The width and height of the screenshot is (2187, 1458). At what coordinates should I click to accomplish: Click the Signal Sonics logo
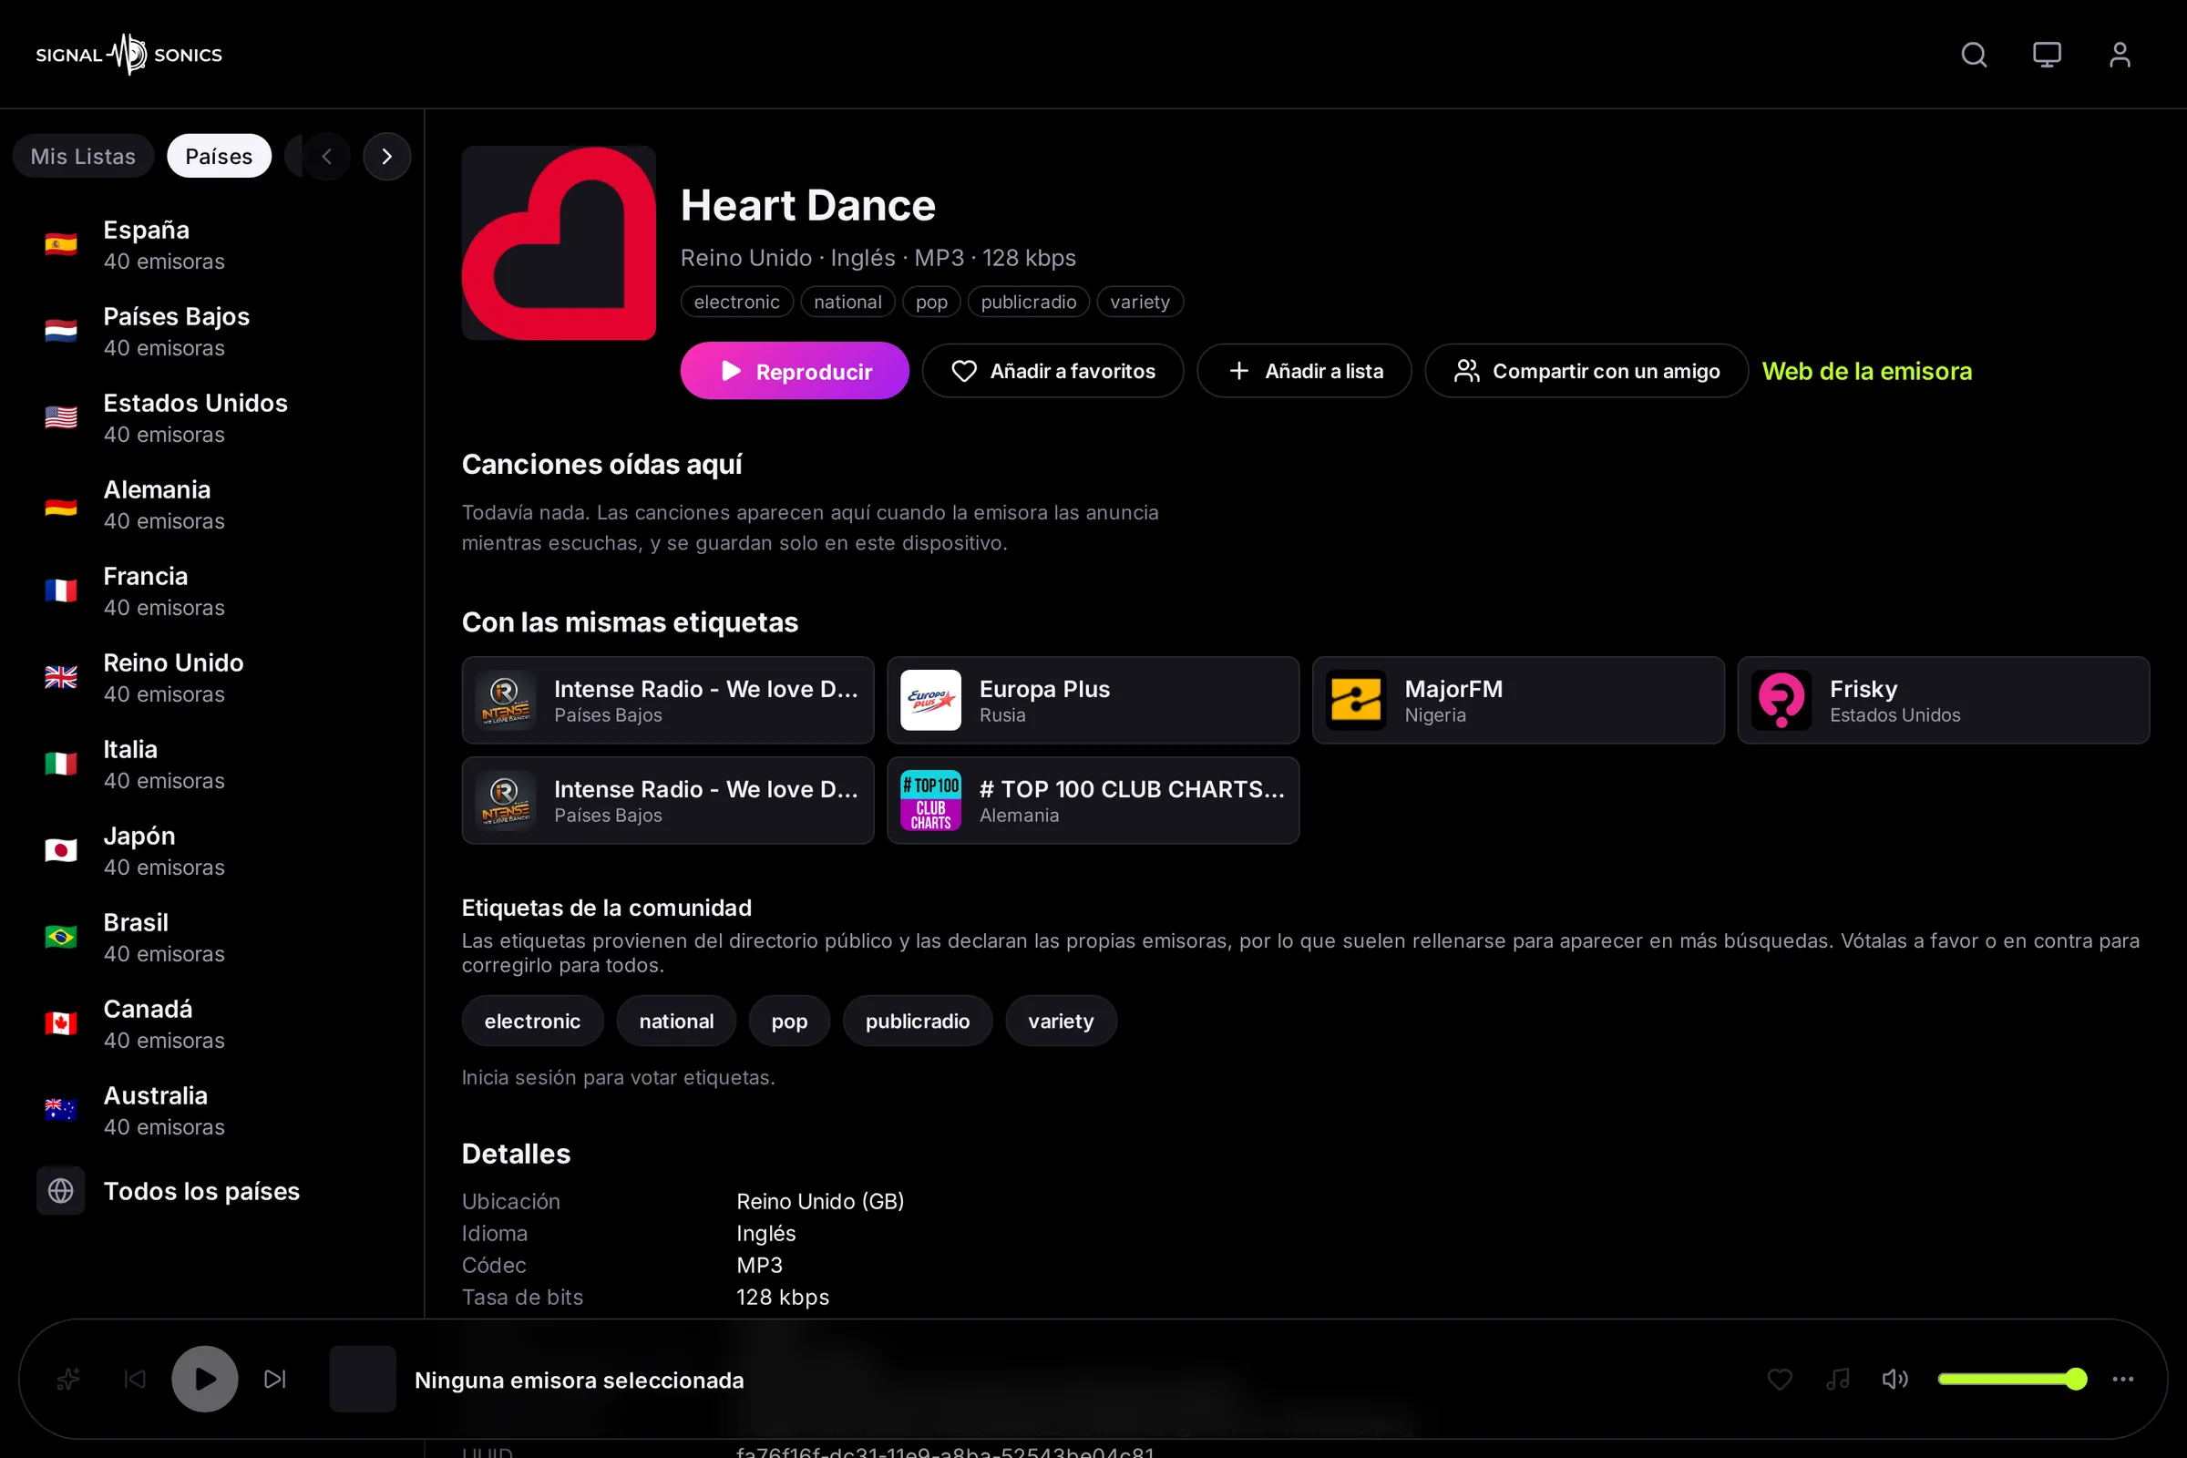pyautogui.click(x=129, y=55)
